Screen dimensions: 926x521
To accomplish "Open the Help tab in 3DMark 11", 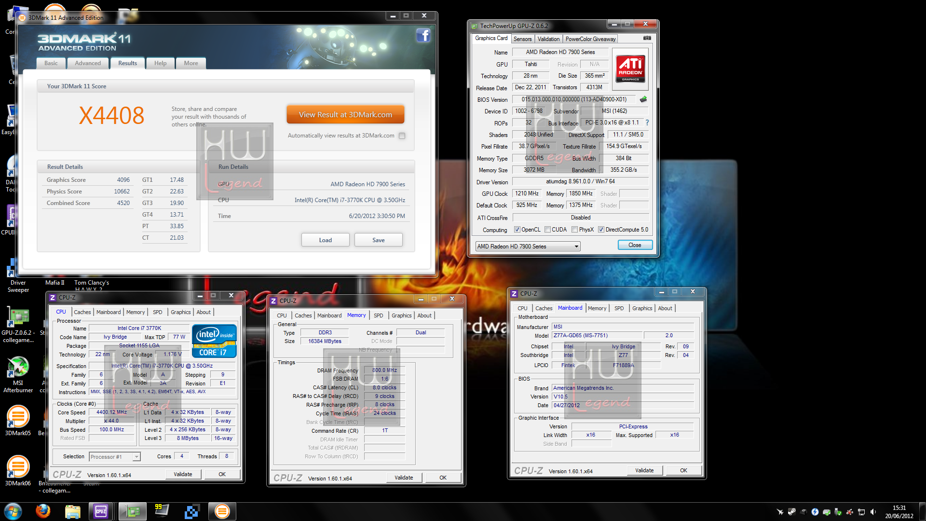I will click(x=160, y=63).
